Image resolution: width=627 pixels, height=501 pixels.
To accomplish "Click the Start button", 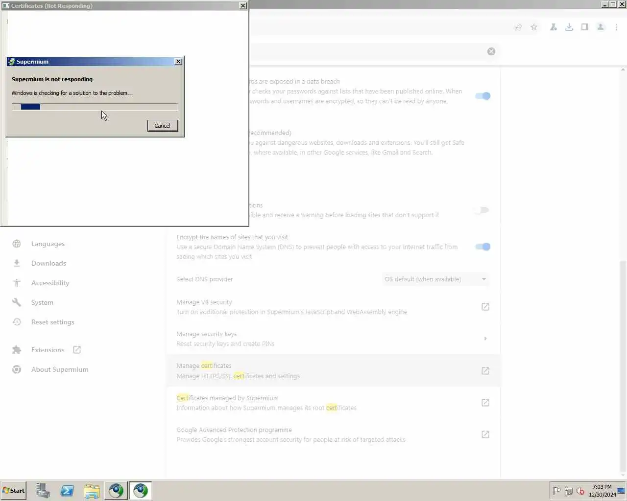I will 14,491.
